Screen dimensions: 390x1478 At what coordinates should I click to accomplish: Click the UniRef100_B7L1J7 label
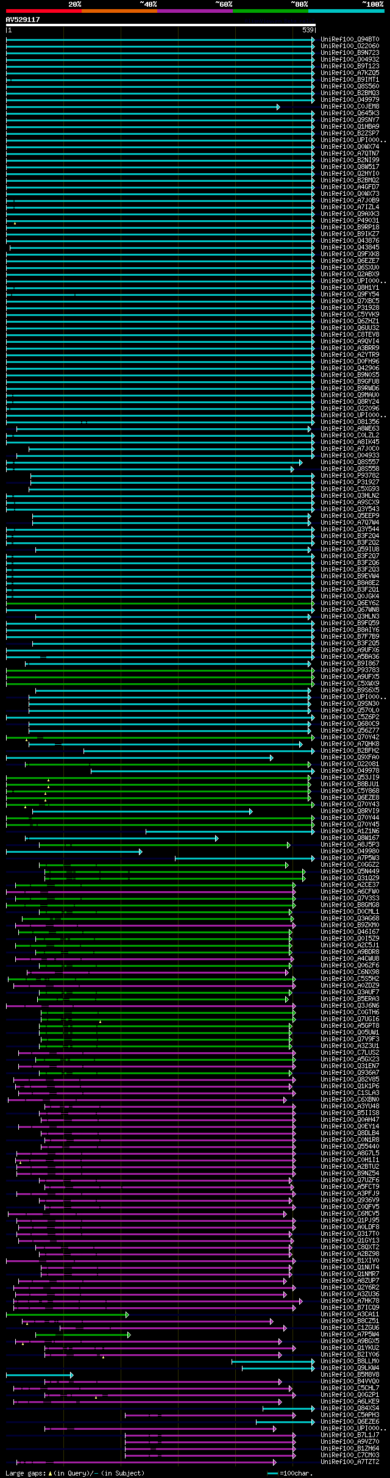point(350,1435)
